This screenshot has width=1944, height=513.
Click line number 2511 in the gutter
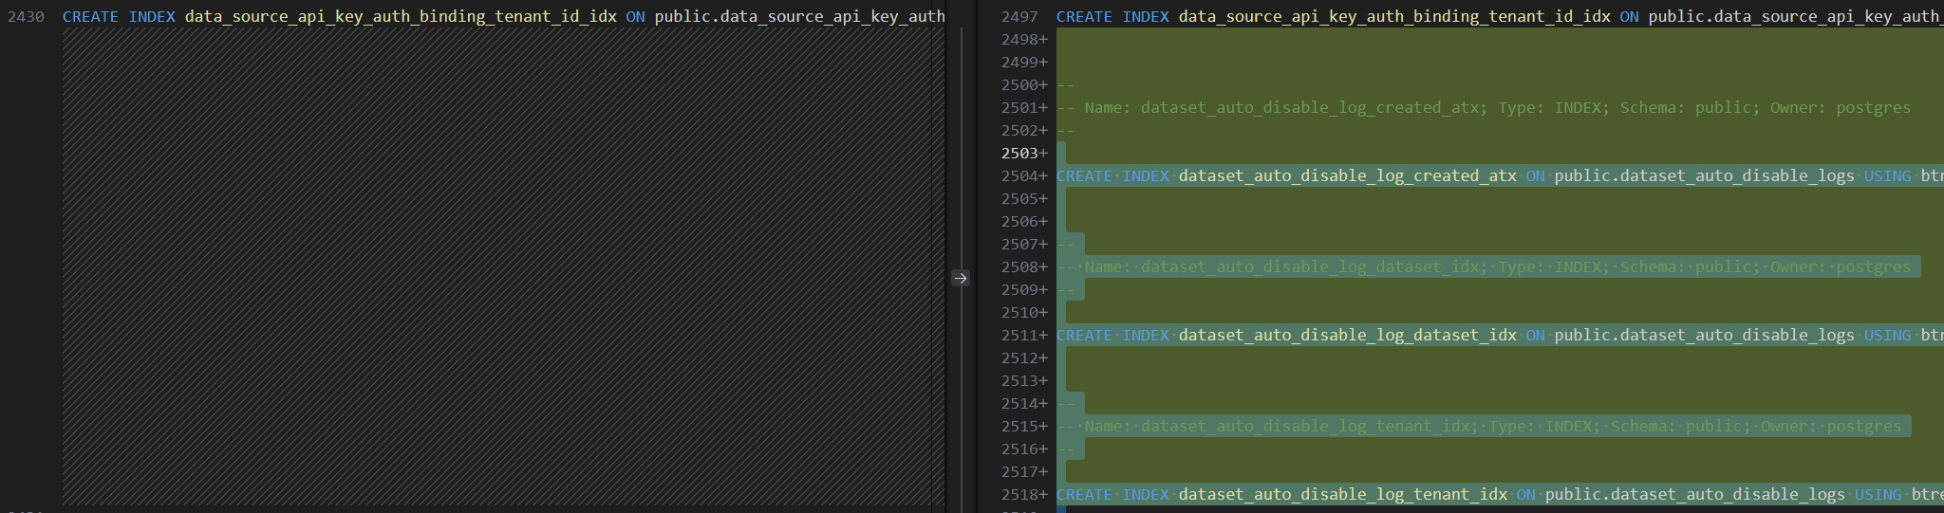(1019, 336)
